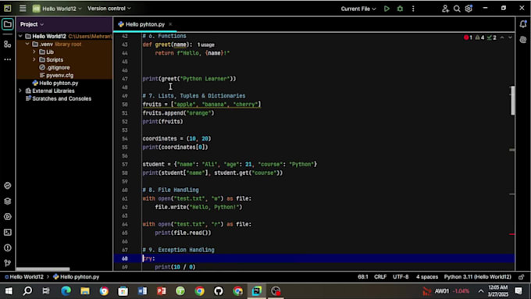Select pyvenv.cfg in the project tree

tap(59, 75)
